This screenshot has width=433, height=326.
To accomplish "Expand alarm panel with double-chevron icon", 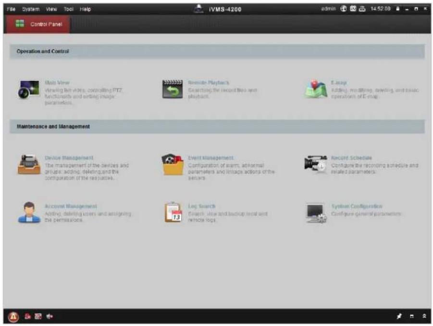I will coord(424,316).
